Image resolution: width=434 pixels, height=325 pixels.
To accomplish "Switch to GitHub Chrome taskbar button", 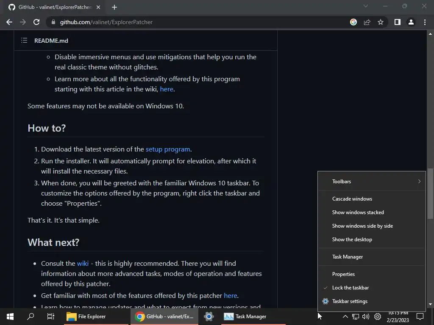I will tap(164, 317).
